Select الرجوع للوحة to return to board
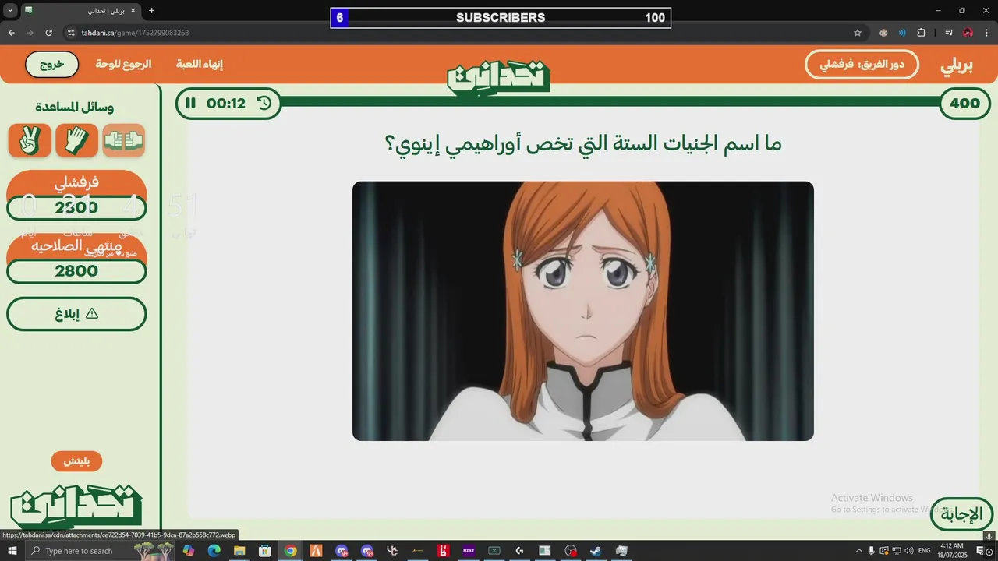The height and width of the screenshot is (561, 998). 123,64
